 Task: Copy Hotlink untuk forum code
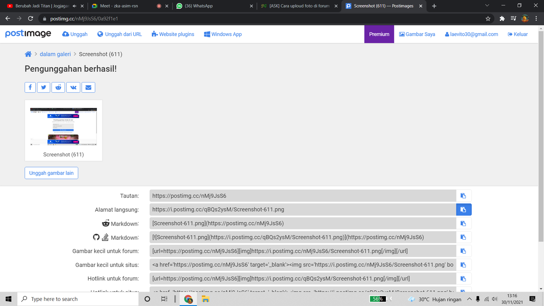point(464,278)
